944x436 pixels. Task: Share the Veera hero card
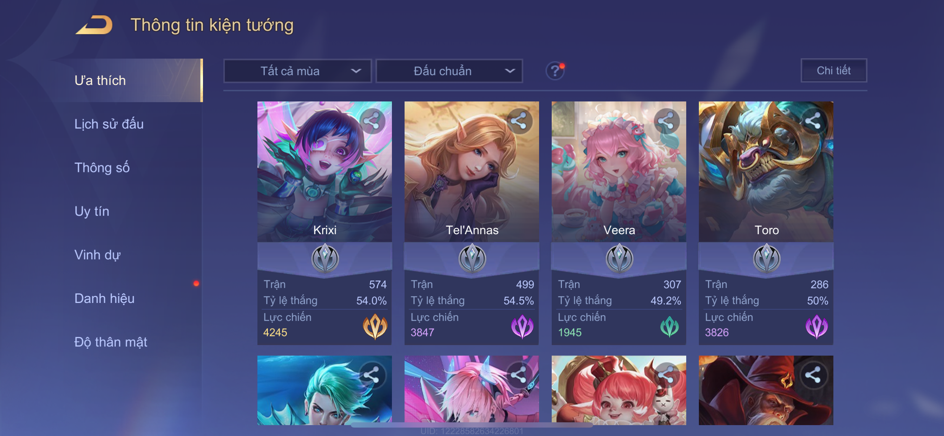point(666,121)
